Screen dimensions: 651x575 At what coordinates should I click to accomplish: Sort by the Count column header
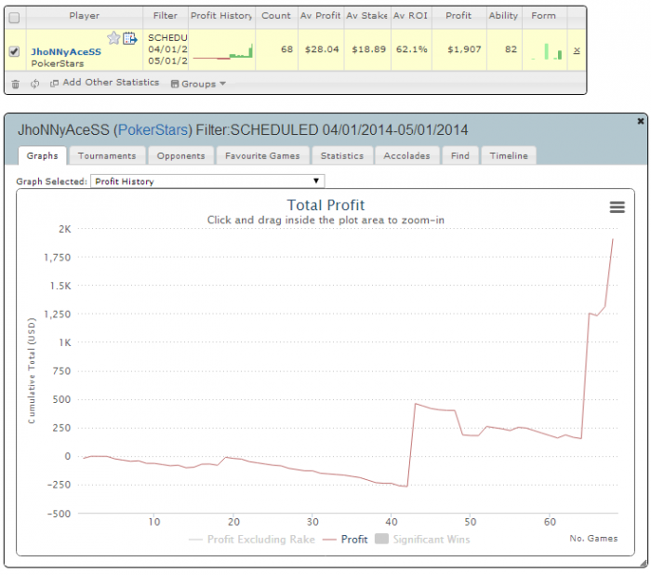[276, 16]
